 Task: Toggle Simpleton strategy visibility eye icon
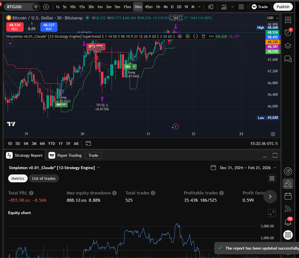(180, 36)
